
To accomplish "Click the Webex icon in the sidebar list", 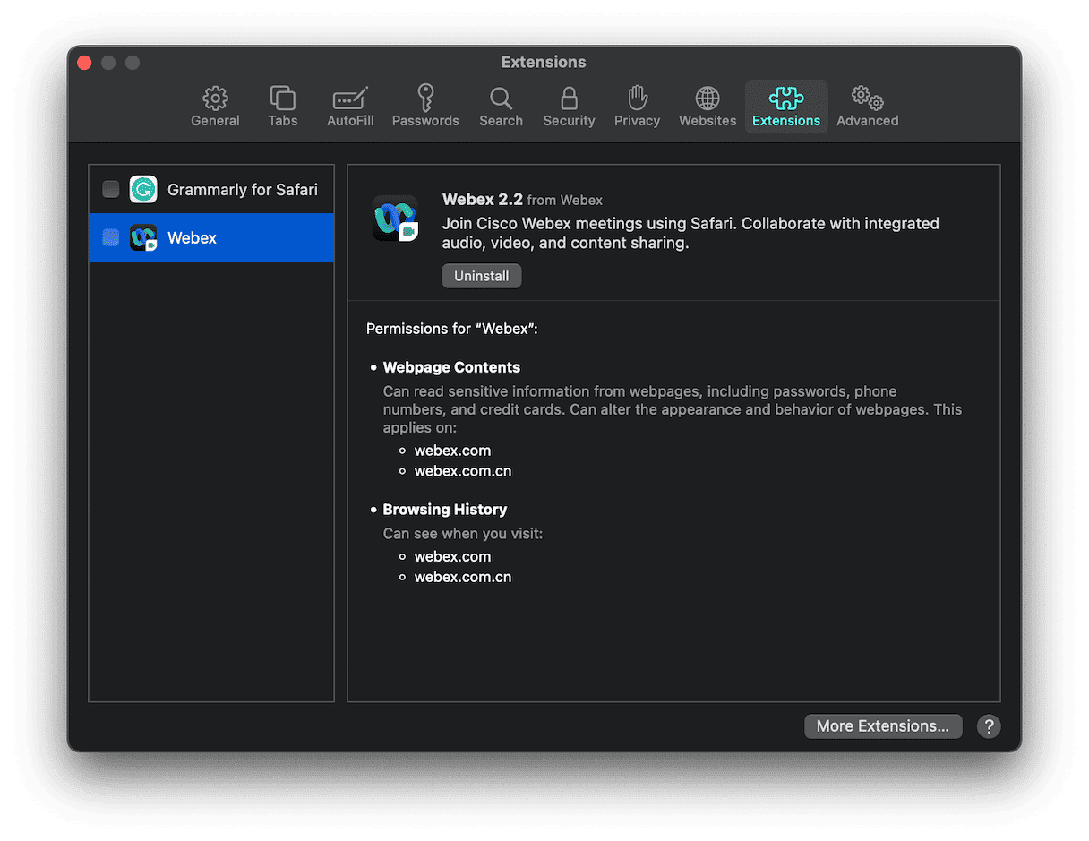I will point(143,237).
